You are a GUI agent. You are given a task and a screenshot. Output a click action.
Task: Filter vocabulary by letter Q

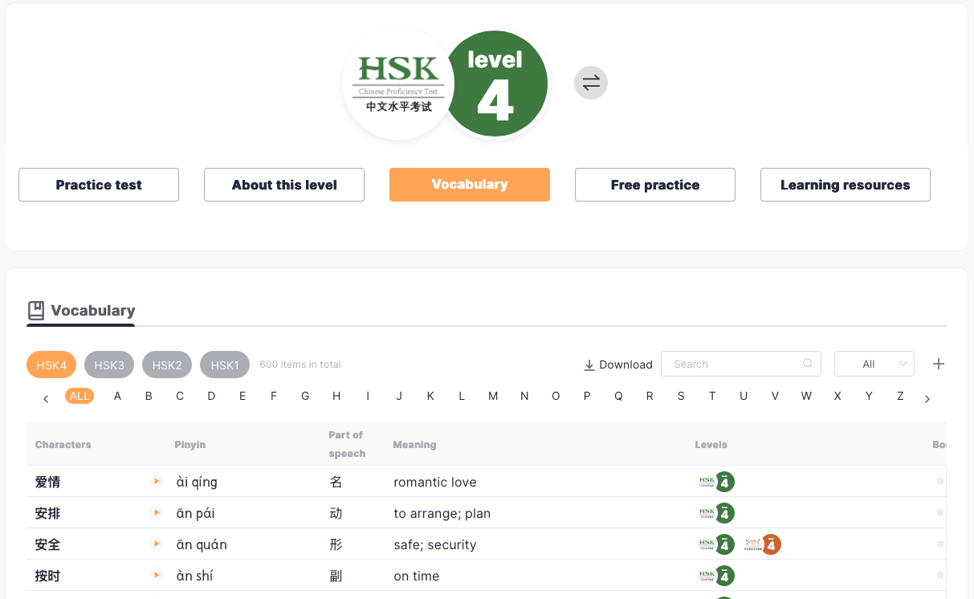[x=618, y=396]
